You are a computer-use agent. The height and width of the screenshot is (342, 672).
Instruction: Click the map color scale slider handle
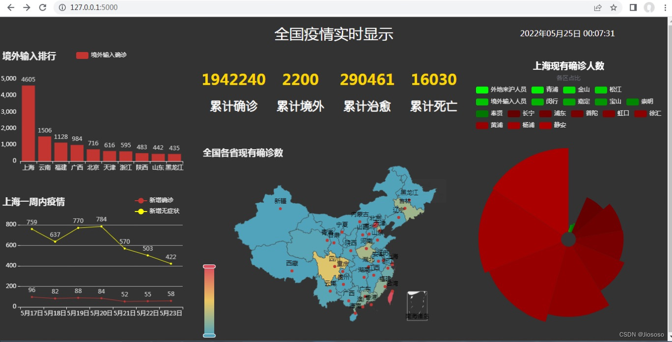(x=208, y=265)
